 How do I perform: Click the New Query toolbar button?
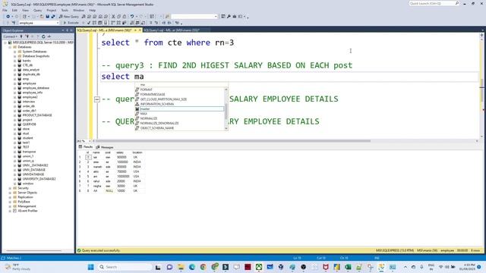point(69,17)
